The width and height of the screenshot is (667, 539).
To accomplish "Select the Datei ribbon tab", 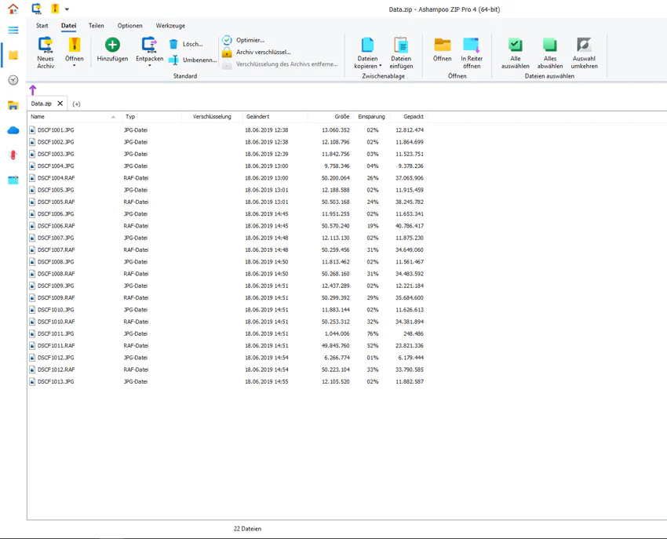I will coord(68,26).
